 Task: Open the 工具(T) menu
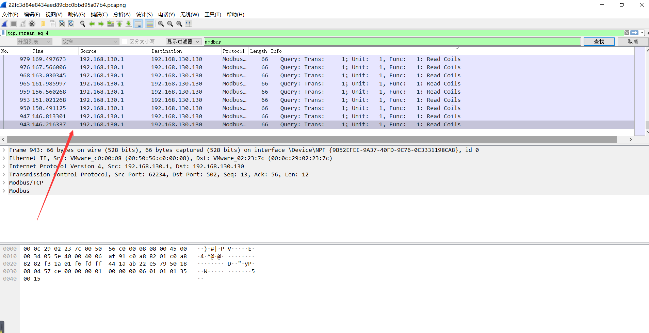click(x=213, y=15)
